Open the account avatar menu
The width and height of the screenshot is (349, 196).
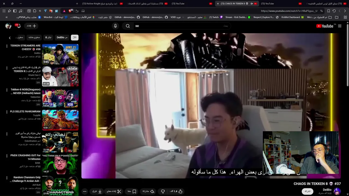coord(8,26)
